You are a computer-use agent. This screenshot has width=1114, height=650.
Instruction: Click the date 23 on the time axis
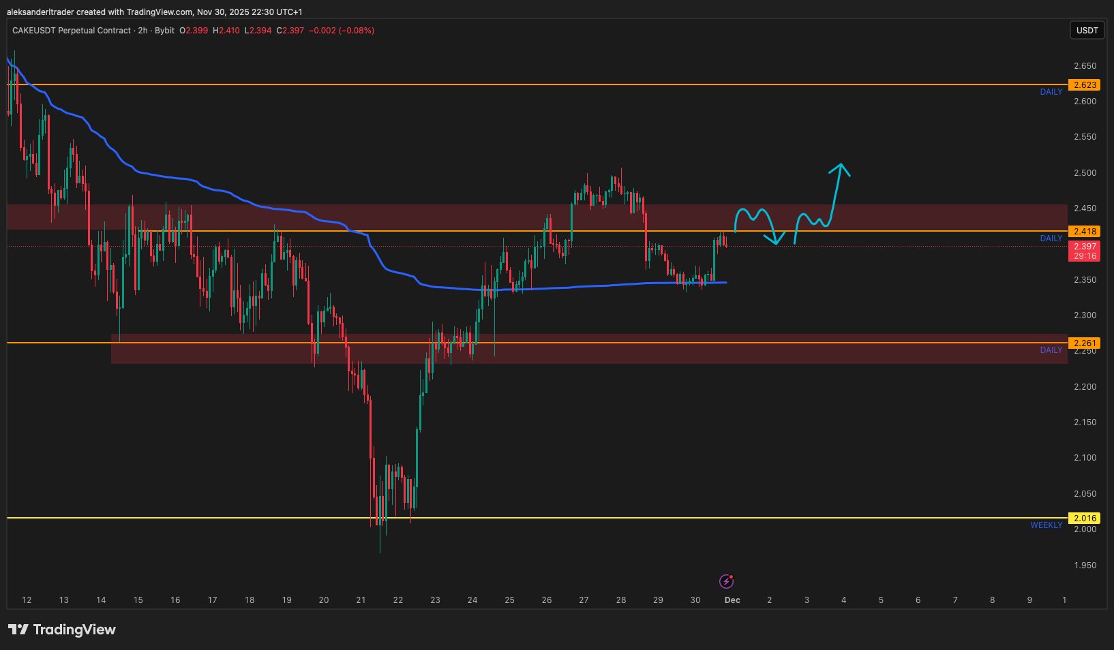point(435,600)
